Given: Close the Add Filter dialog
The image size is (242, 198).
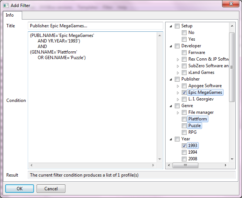Looking at the screenshot, I should (231, 4).
